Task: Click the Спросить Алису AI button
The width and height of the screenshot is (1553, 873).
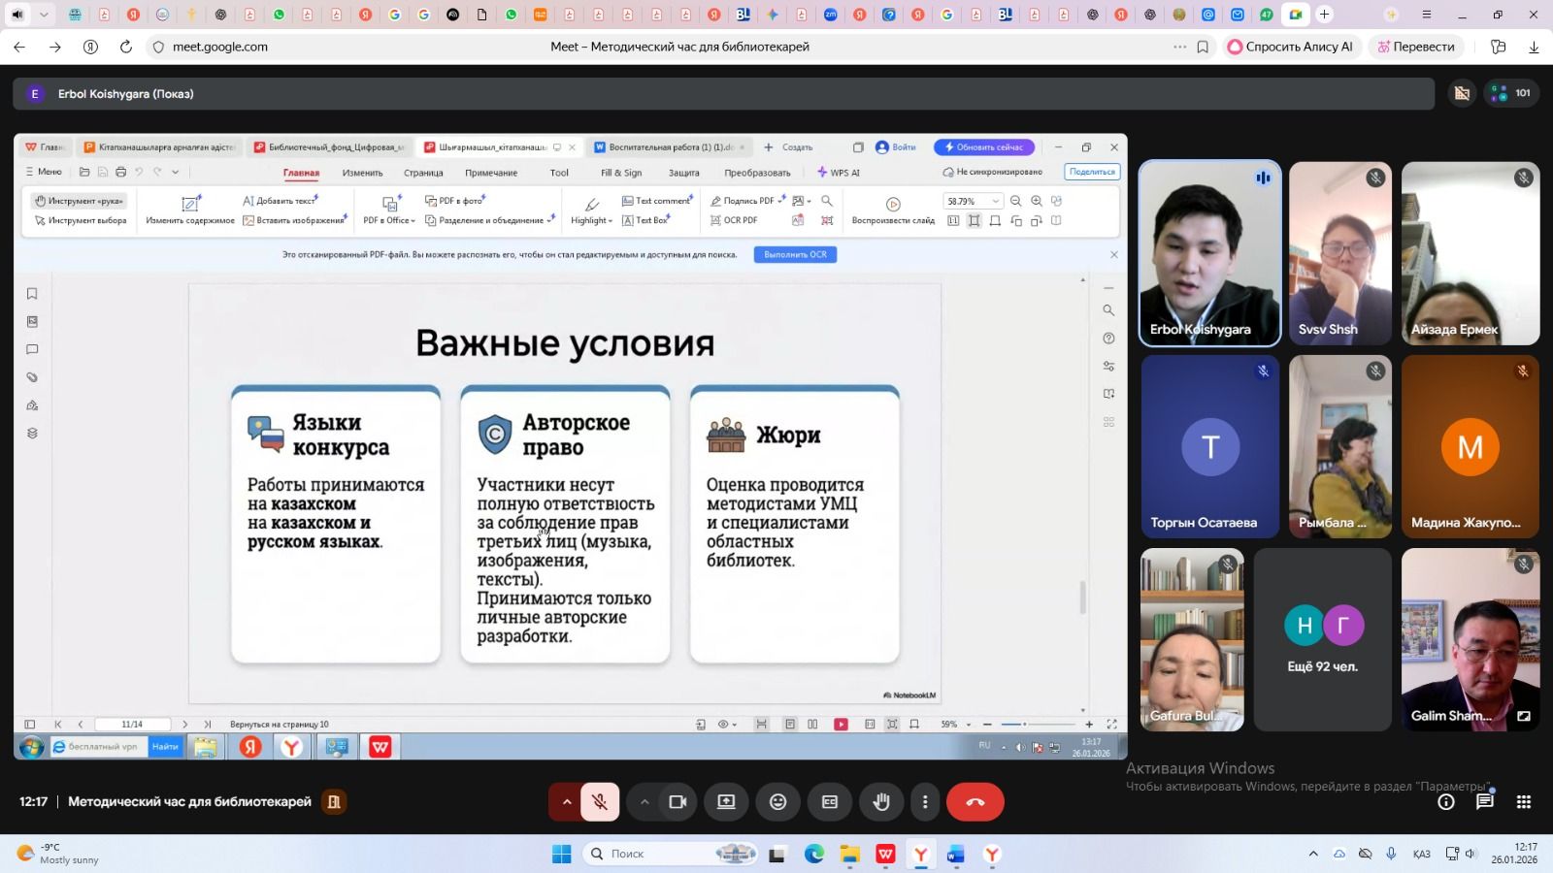Action: pyautogui.click(x=1290, y=47)
